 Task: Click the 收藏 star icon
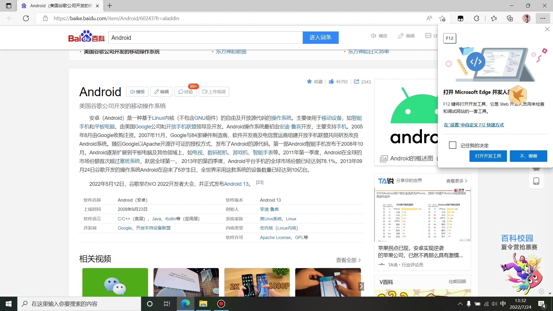click(x=309, y=81)
